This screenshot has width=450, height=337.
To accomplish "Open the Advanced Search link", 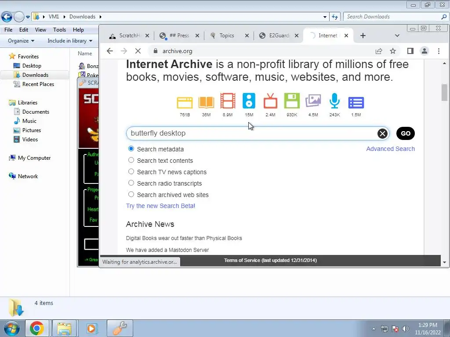I will click(390, 149).
